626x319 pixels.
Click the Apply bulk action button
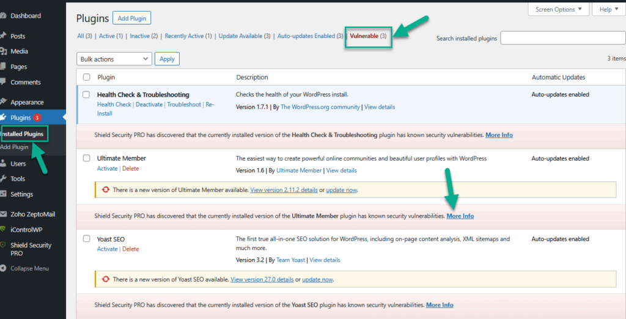coord(167,59)
